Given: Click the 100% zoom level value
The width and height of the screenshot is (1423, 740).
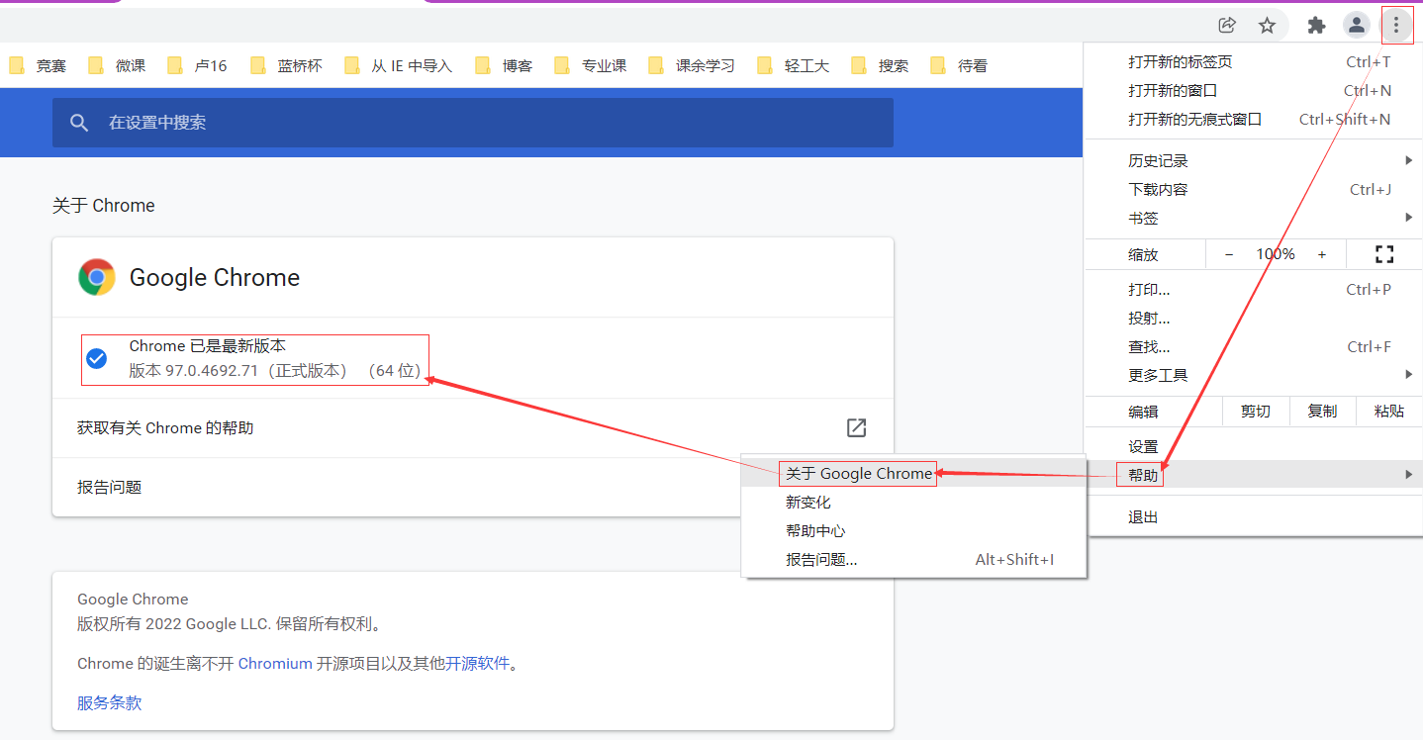Looking at the screenshot, I should (1276, 254).
